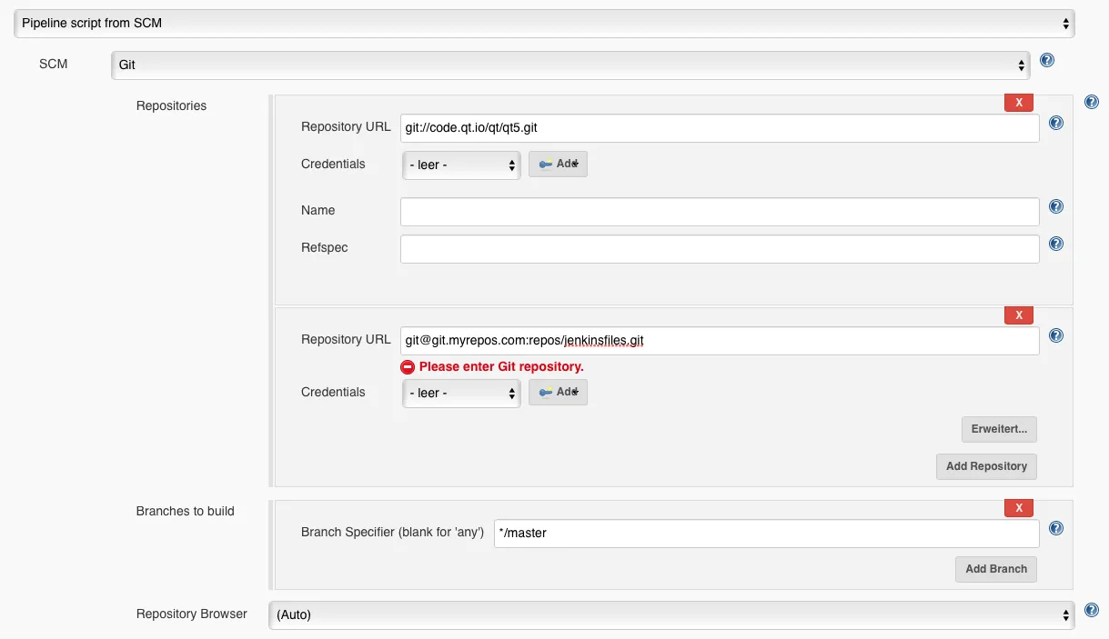The width and height of the screenshot is (1109, 639).
Task: Remove the jenkinsfiles.git repository entry
Action: point(1018,315)
